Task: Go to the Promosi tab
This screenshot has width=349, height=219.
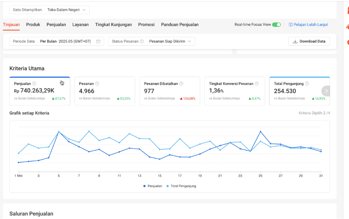Action: (x=146, y=25)
